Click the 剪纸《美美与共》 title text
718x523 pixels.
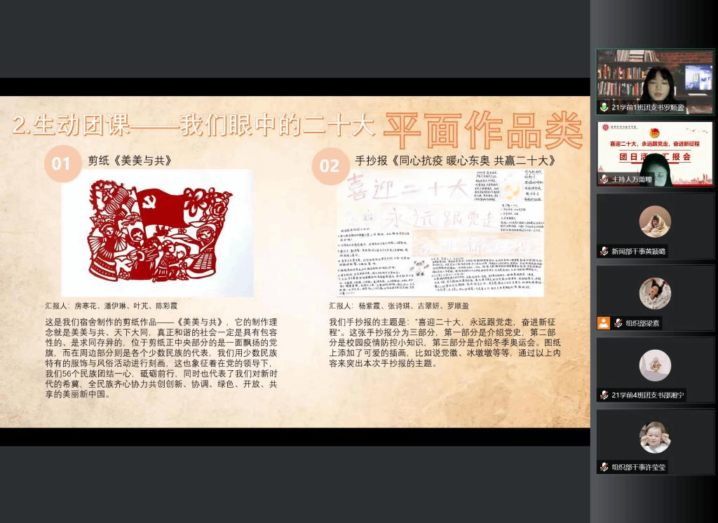pos(130,161)
